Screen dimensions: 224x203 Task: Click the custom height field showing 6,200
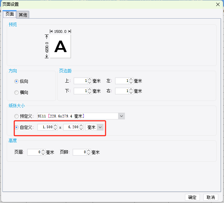[71, 127]
